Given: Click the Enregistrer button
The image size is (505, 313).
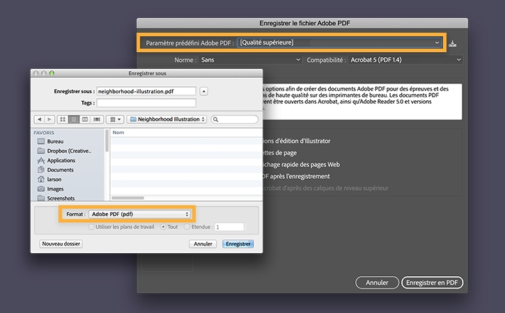Looking at the screenshot, I should [x=238, y=244].
